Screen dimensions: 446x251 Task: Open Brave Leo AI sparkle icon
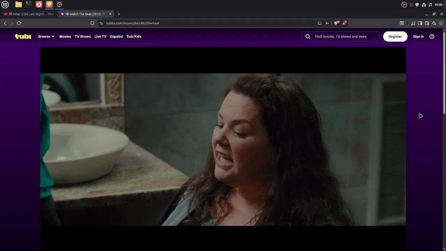[x=434, y=23]
